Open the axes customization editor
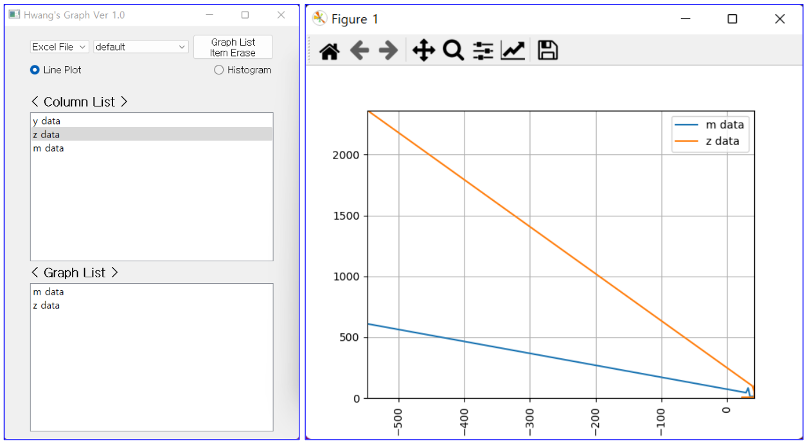This screenshot has width=807, height=441. 513,50
